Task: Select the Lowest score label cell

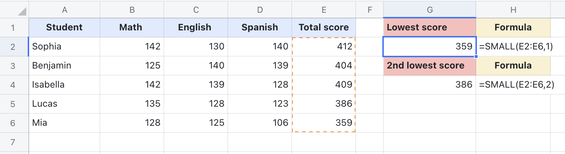Action: coord(430,28)
